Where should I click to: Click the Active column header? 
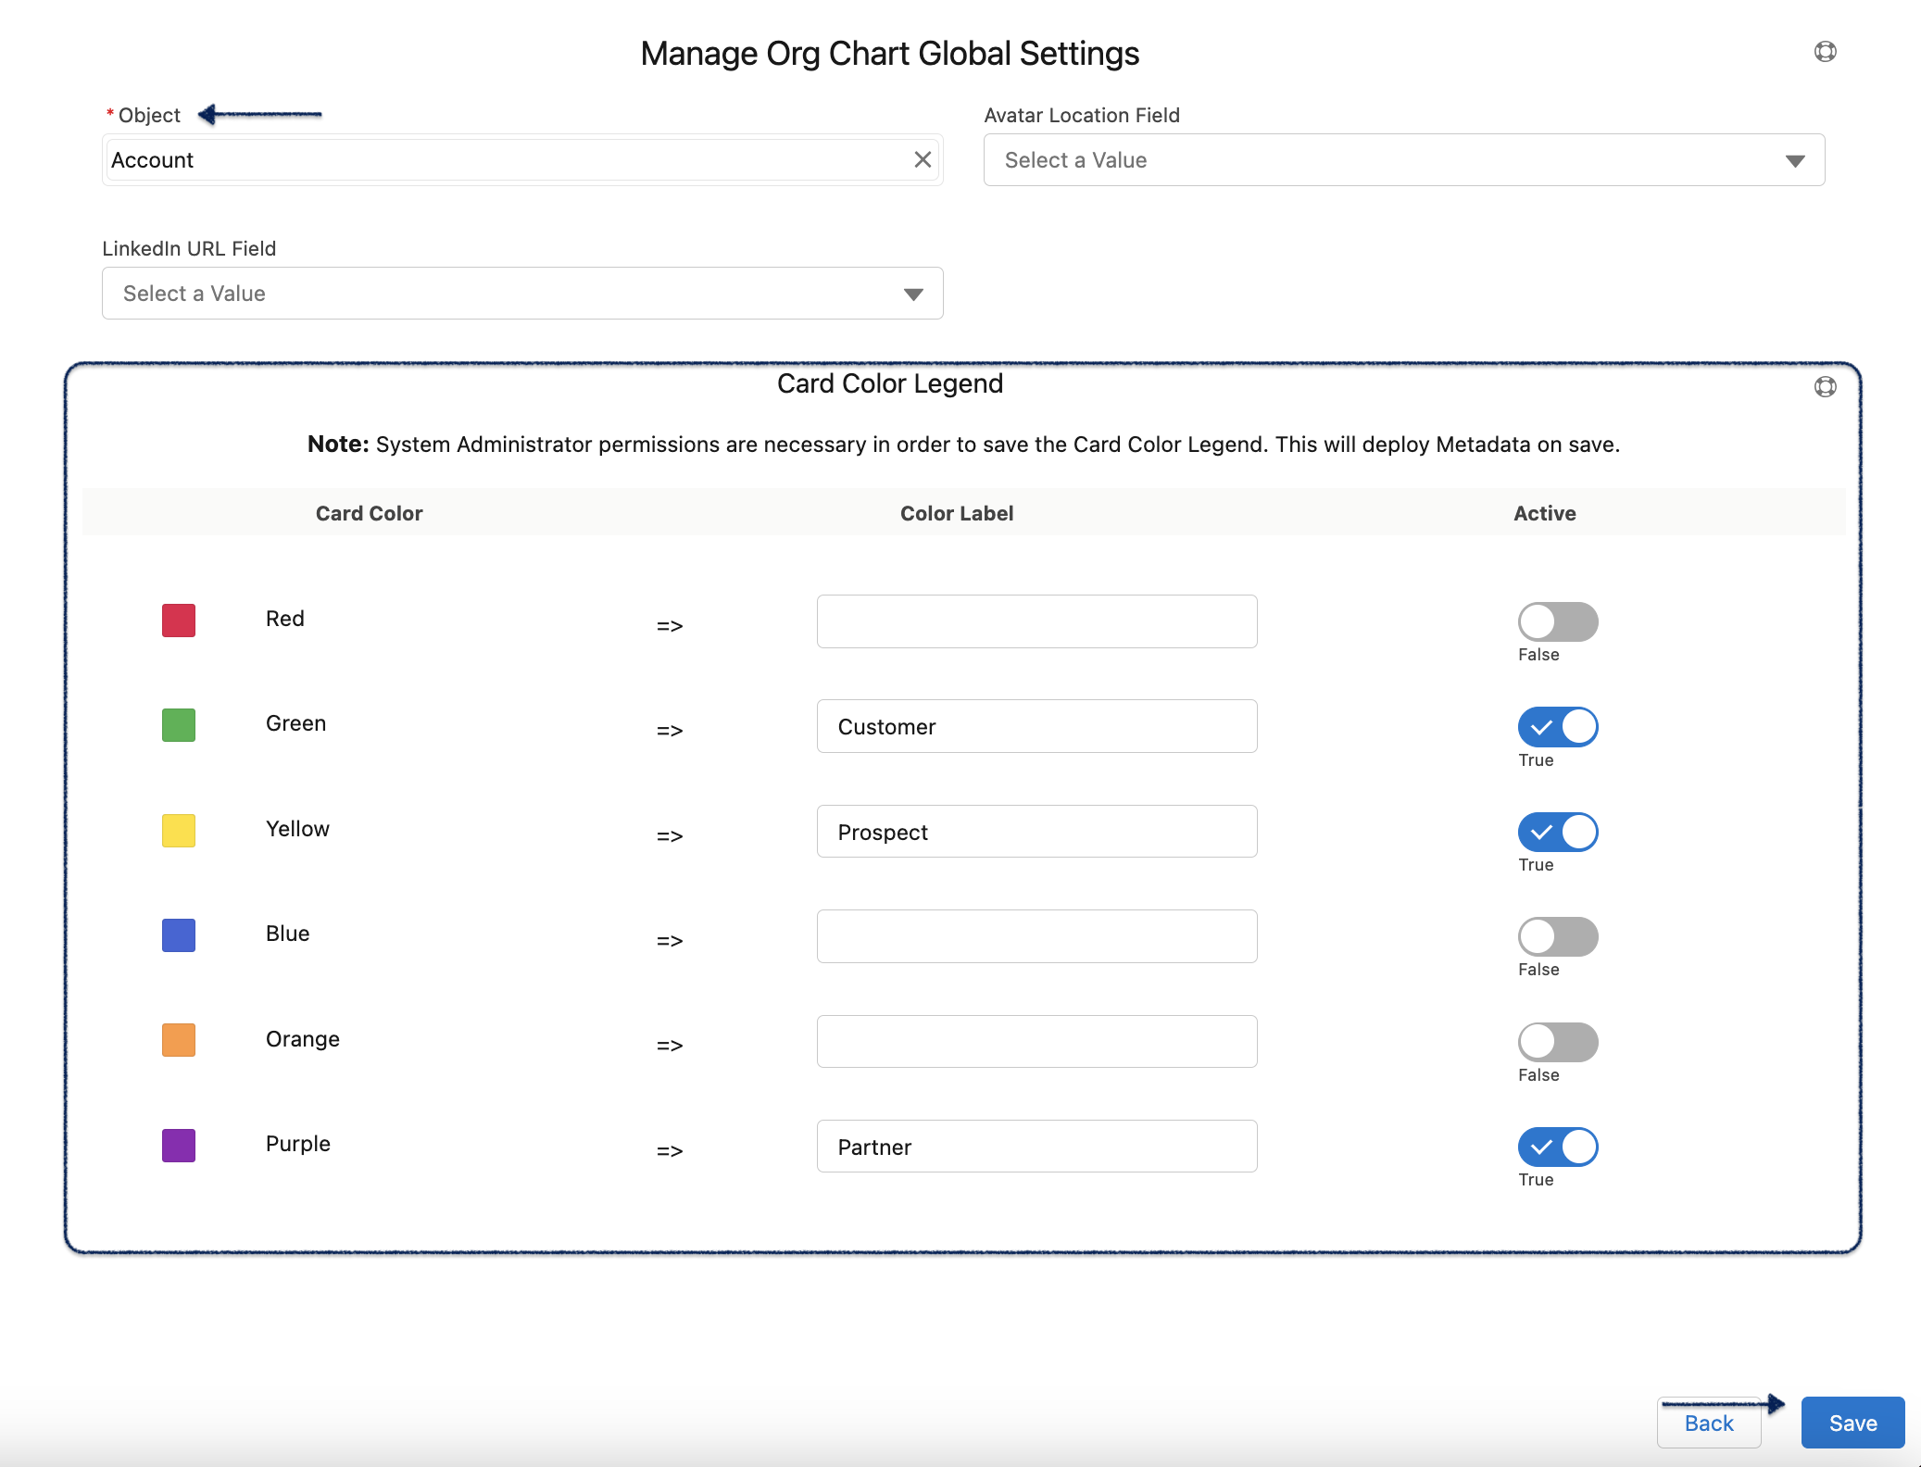[x=1545, y=513]
